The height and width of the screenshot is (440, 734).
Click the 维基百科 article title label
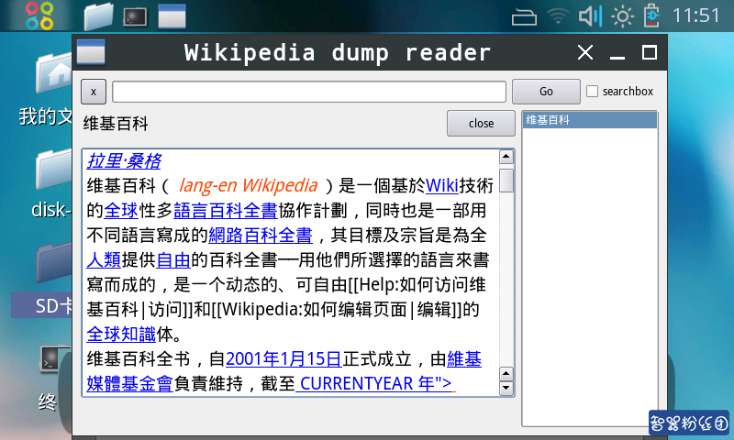coord(116,124)
